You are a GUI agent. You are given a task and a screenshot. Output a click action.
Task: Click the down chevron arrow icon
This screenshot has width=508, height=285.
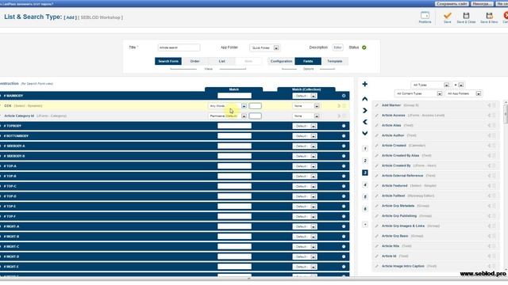[x=365, y=133]
